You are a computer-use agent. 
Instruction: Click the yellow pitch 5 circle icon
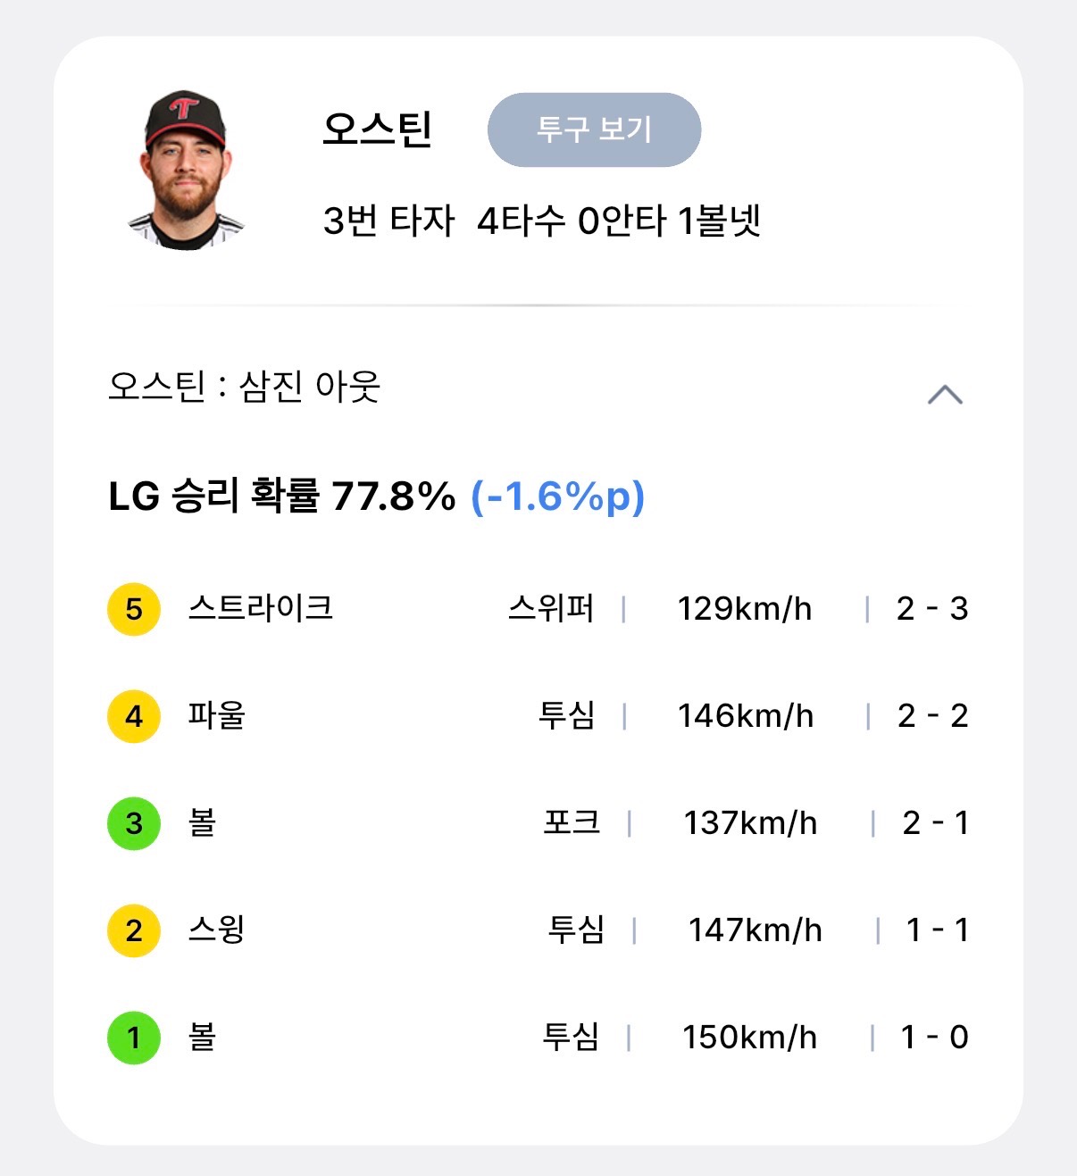pos(134,609)
